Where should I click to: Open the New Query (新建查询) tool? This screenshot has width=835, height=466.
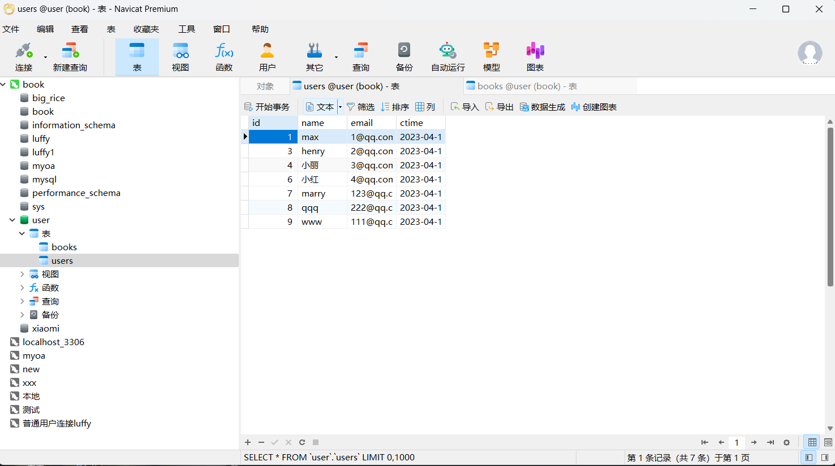tap(70, 56)
